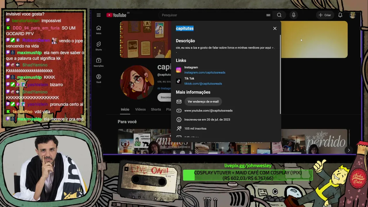368x207 pixels.
Task: Click the people icon beside 105 mil inscritos
Action: 179,129
